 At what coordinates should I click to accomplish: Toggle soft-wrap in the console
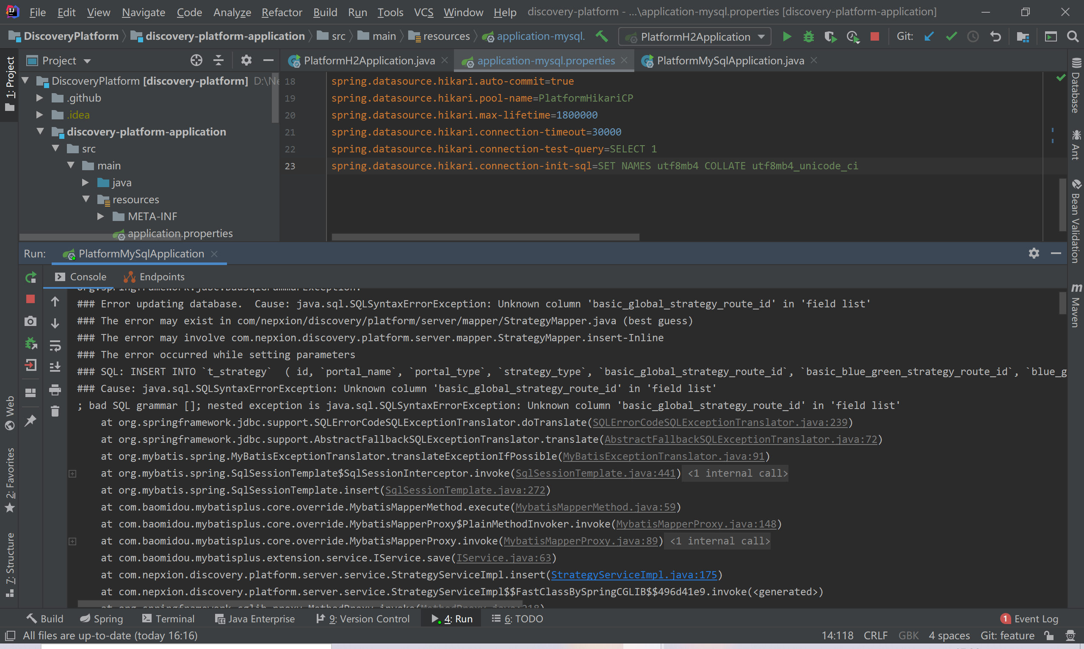(55, 345)
